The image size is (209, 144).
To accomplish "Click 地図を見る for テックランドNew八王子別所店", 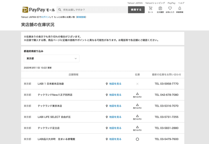I will point(115,95).
